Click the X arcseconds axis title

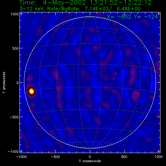click(90, 161)
